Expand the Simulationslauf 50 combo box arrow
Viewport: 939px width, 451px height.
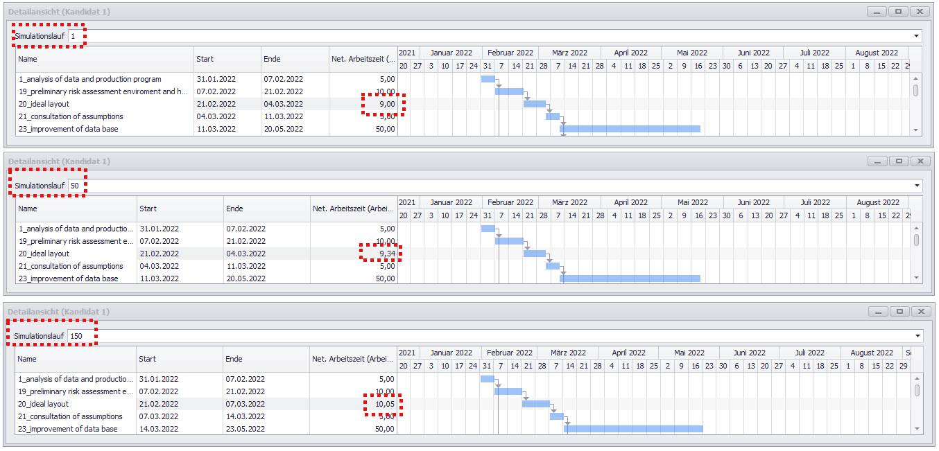point(916,186)
